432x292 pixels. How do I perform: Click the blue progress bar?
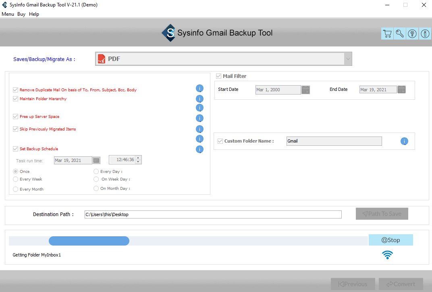(x=89, y=241)
